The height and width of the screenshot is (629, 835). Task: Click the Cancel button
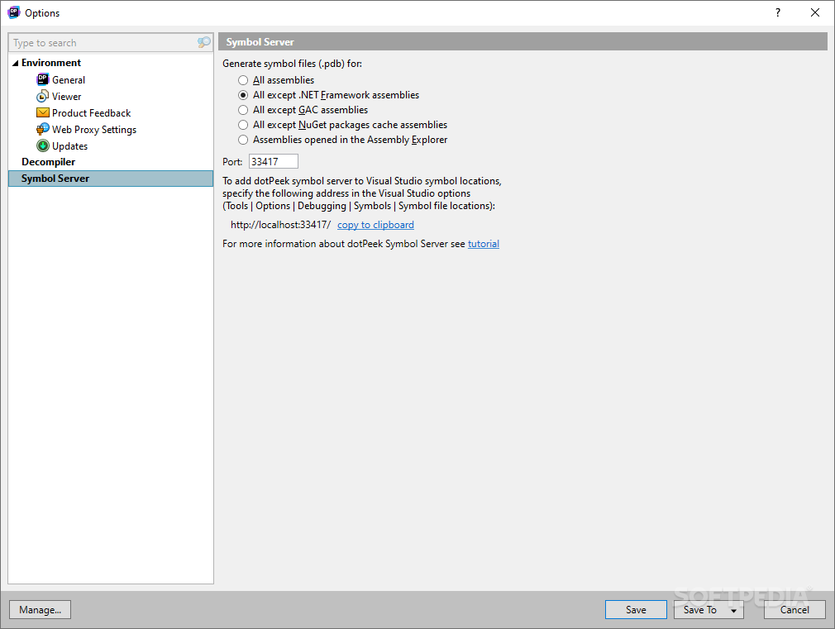tap(794, 610)
